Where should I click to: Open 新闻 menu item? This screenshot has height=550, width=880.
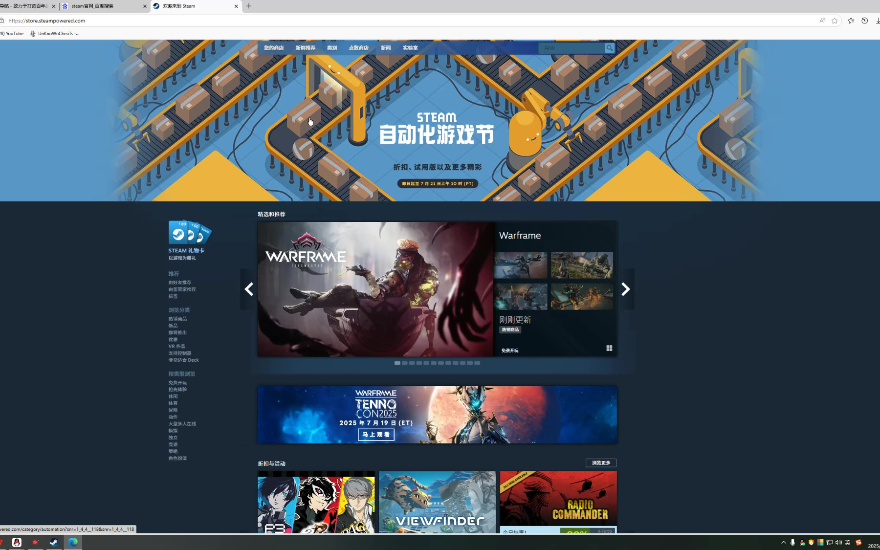pos(386,48)
